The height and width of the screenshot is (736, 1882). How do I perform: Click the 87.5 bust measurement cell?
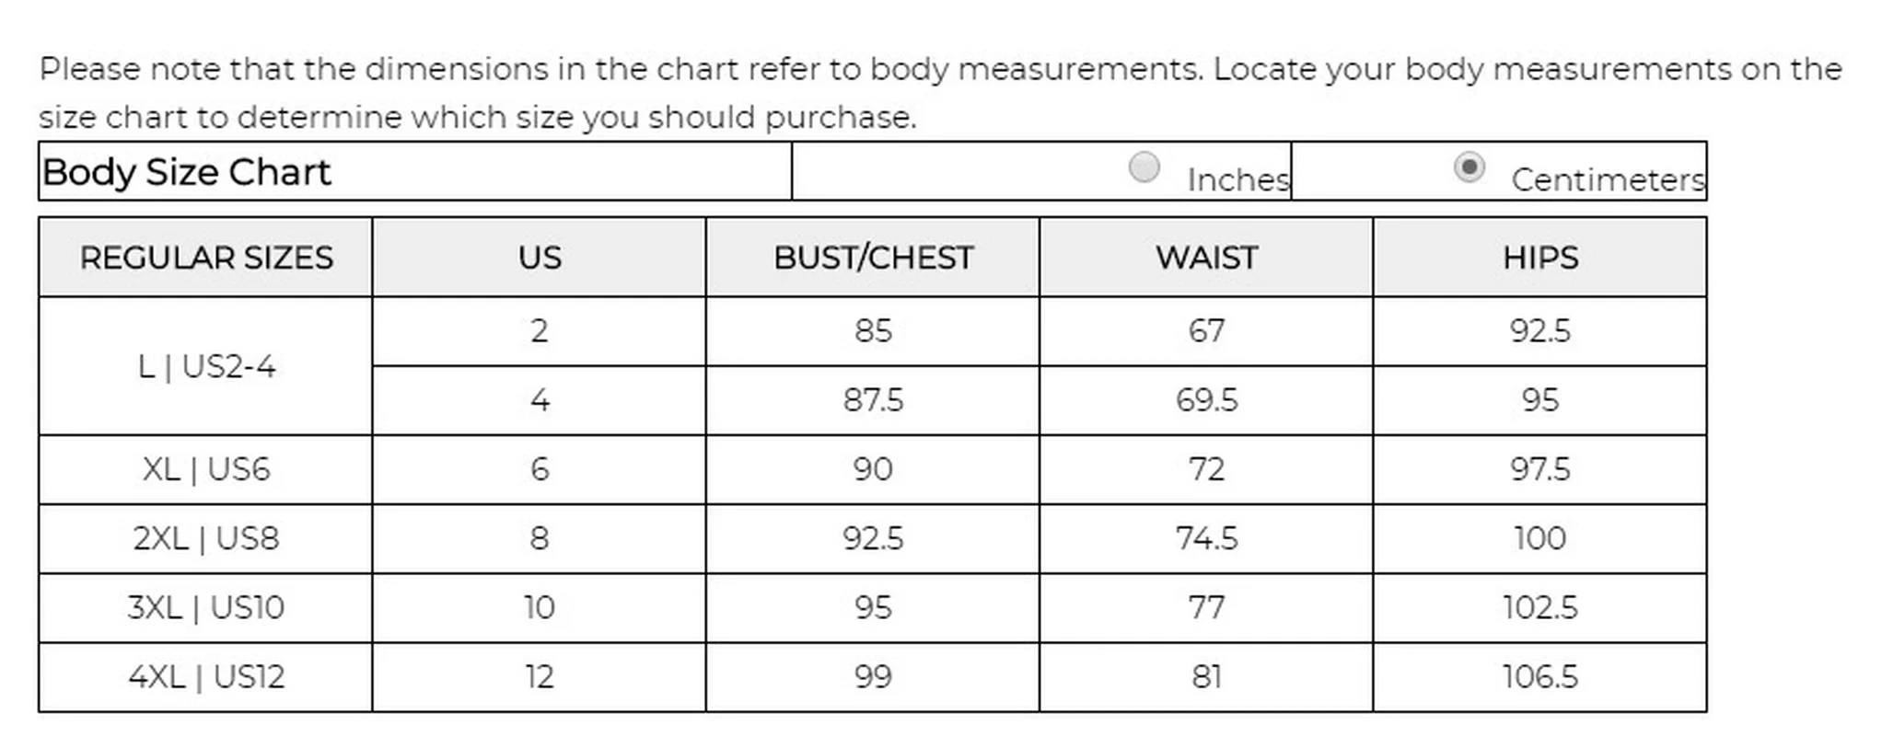[873, 400]
